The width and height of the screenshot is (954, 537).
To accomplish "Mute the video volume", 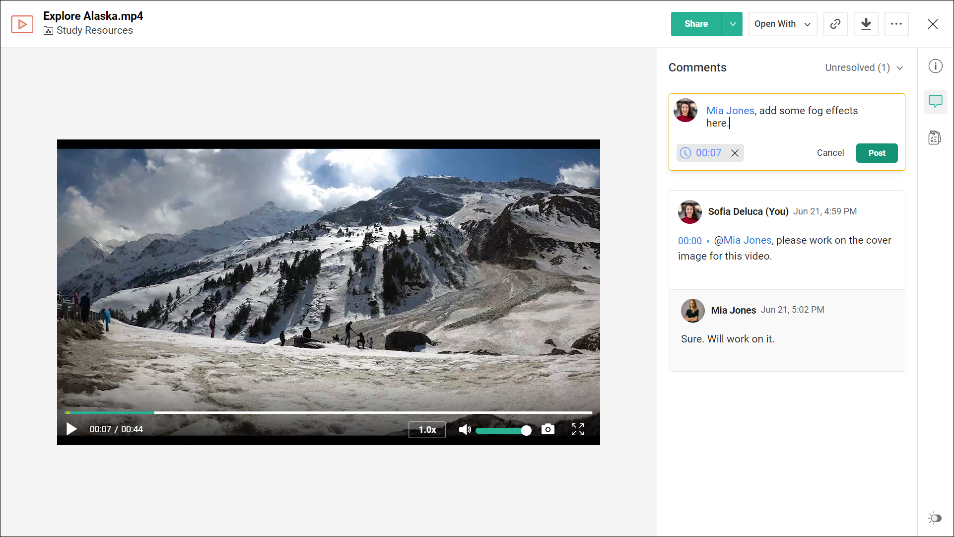I will [x=464, y=430].
